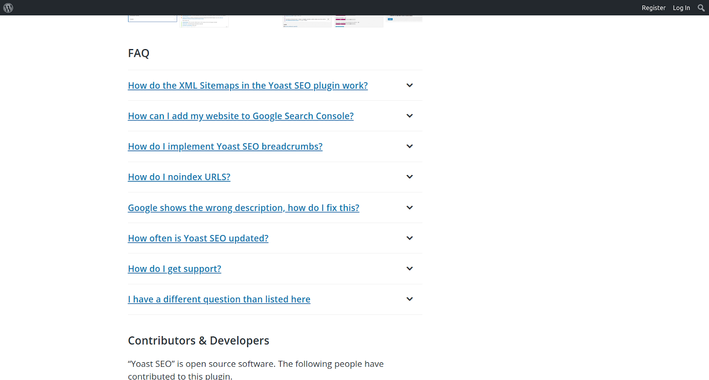Image resolution: width=709 pixels, height=380 pixels.
Task: Expand the XML Sitemaps question chevron
Action: [x=409, y=85]
